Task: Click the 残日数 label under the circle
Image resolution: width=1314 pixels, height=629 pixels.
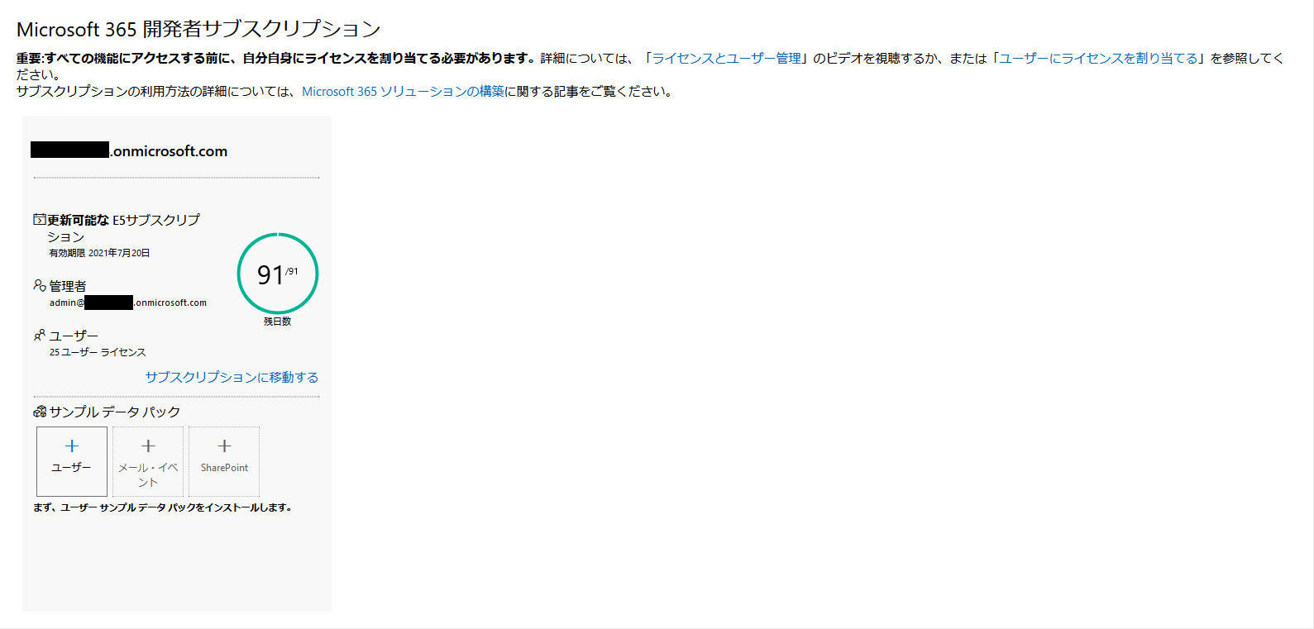Action: 277,322
